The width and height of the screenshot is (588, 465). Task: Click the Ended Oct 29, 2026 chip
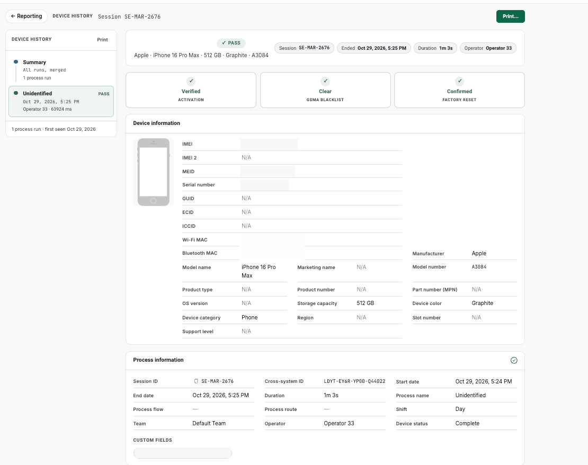click(x=374, y=48)
